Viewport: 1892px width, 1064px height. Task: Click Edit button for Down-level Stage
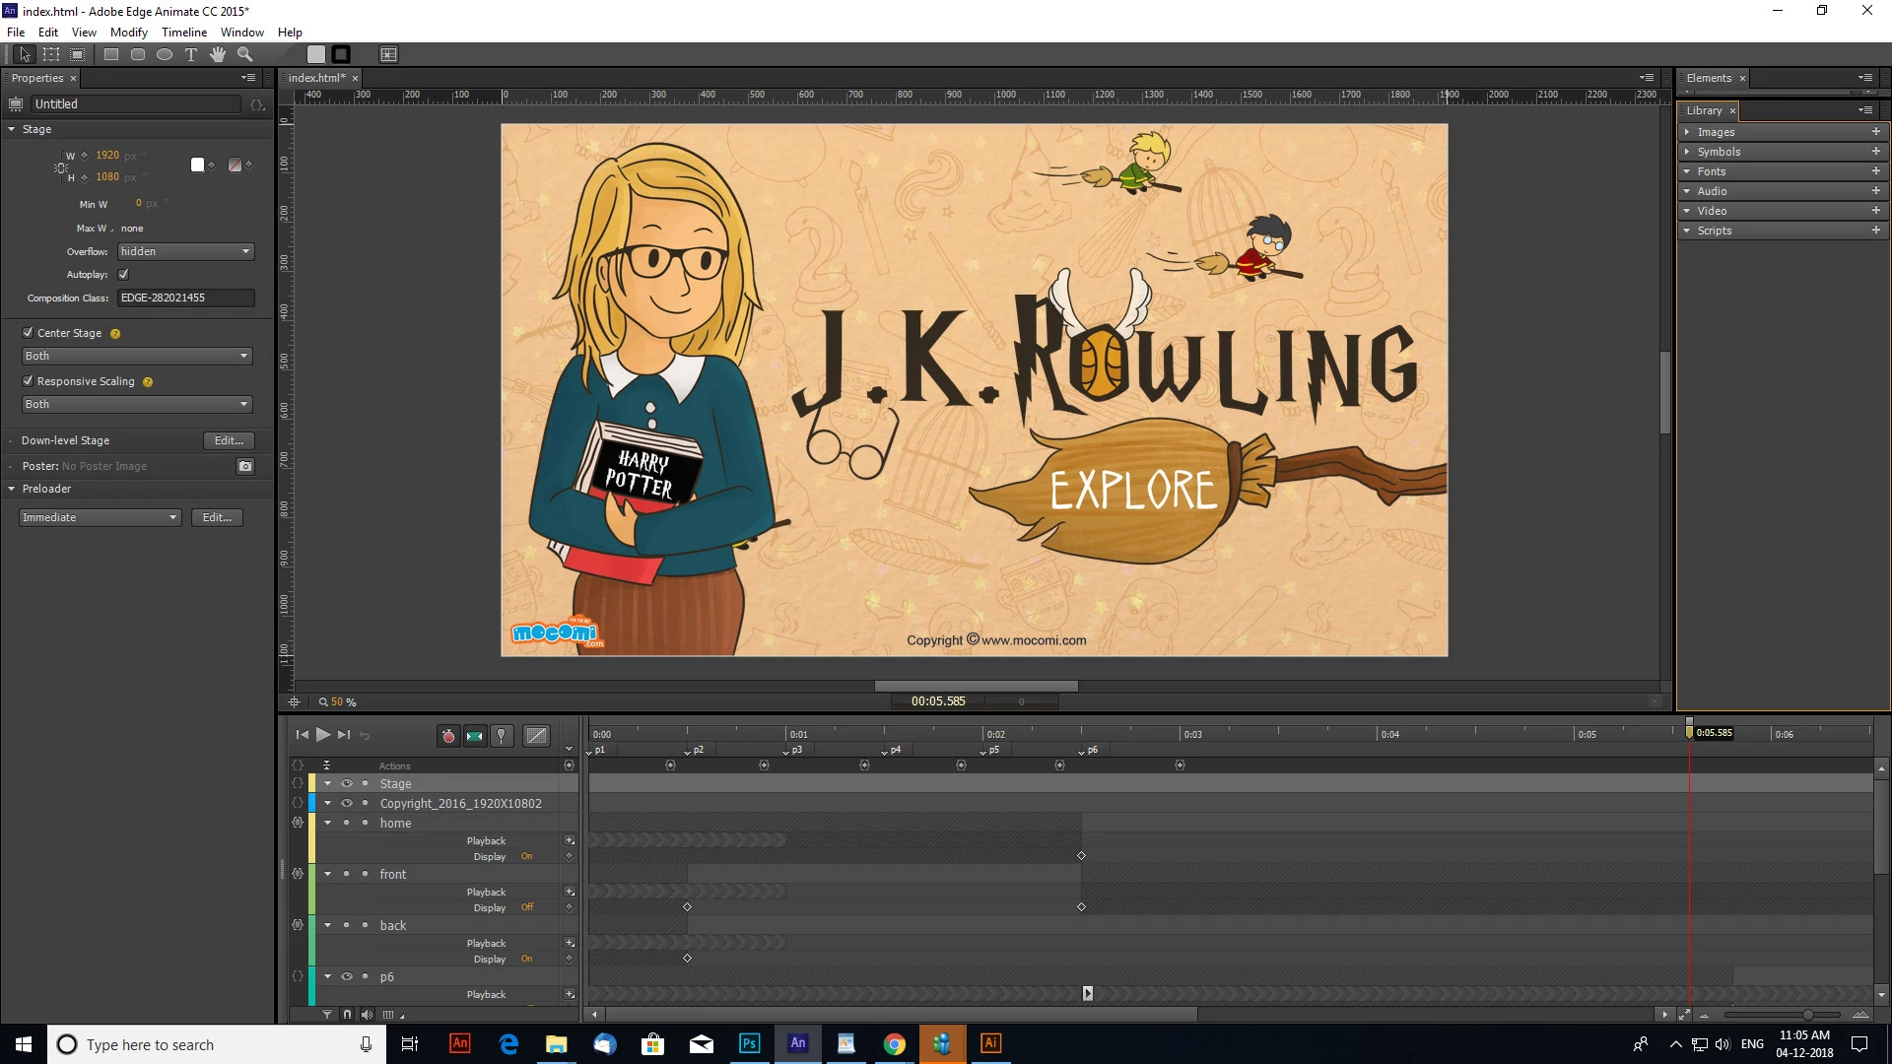click(229, 441)
